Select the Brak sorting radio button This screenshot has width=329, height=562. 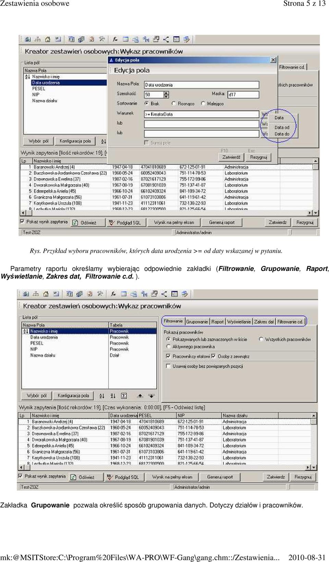pos(147,103)
